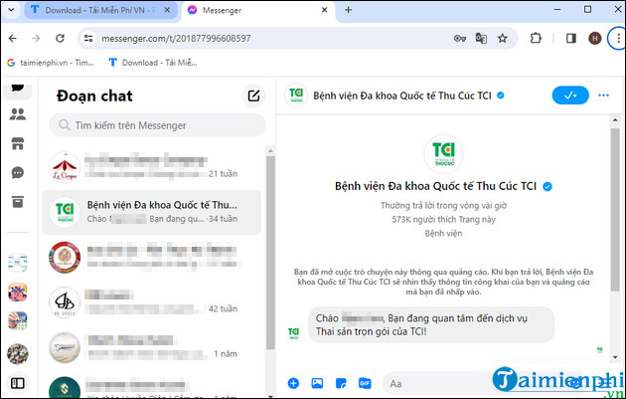Switch to the Download - Tải Miễn Phí VN tab
626x399 pixels.
[x=100, y=10]
